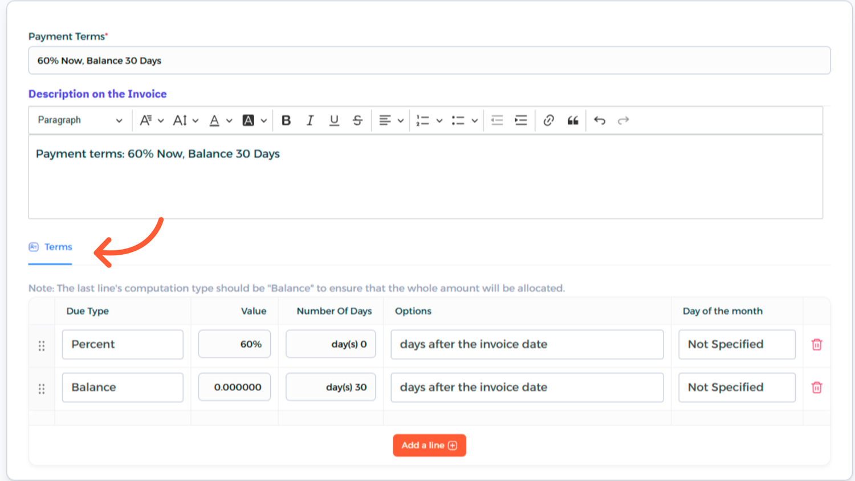Viewport: 855px width, 481px height.
Task: Undo the last edit
Action: click(599, 120)
